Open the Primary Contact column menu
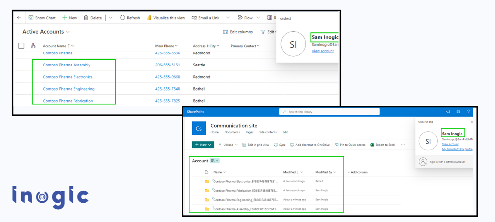This screenshot has width=495, height=222. [245, 46]
